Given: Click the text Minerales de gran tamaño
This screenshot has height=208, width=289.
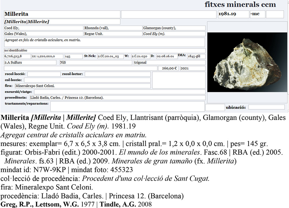Looking at the screenshot, I should 152,161.
